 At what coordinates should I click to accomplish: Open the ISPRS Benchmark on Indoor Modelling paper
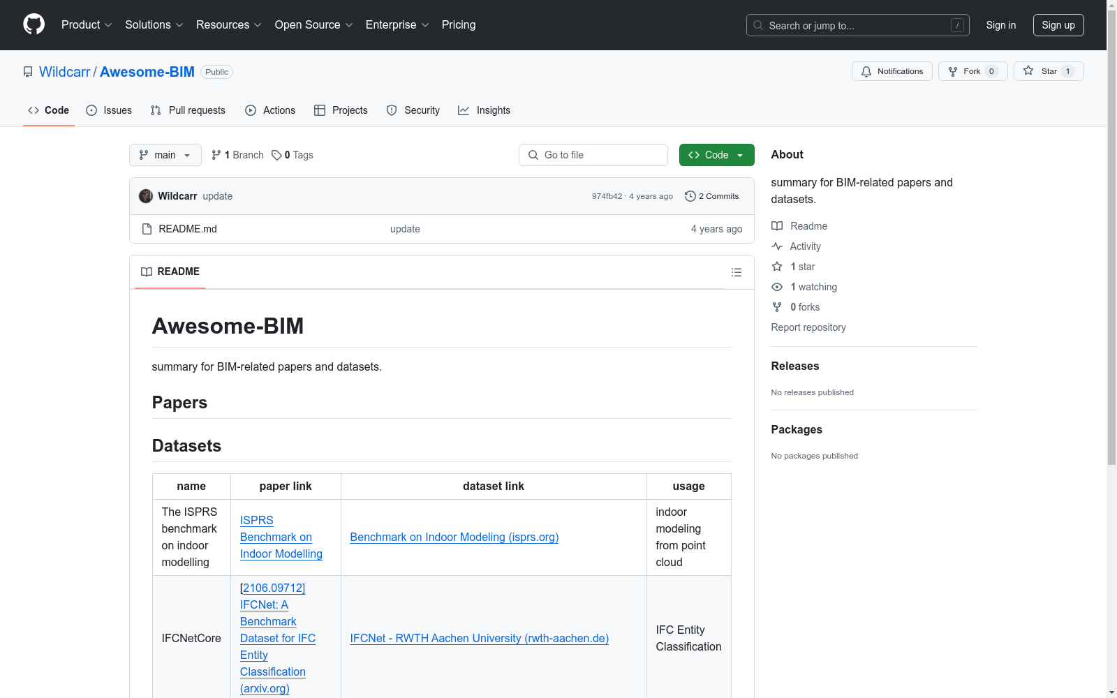pos(281,537)
